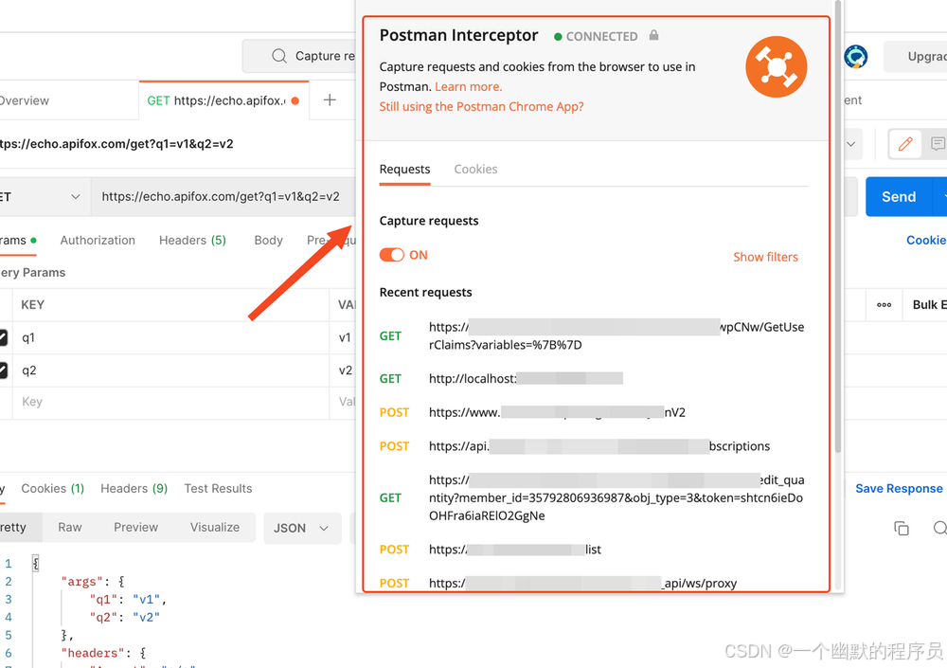Click the orange pencil edit icon
The image size is (947, 668).
click(905, 144)
